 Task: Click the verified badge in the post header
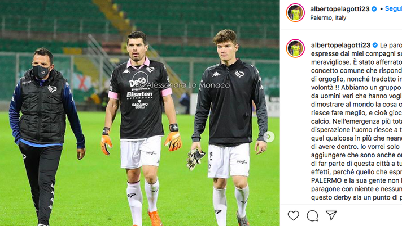[374, 9]
